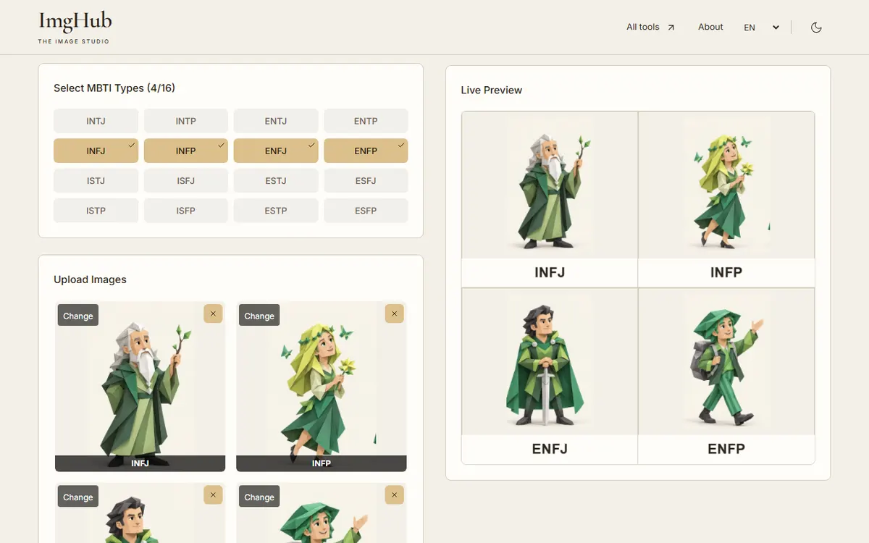Change the INFP fairy image
Viewport: 869px width, 543px height.
click(x=259, y=316)
